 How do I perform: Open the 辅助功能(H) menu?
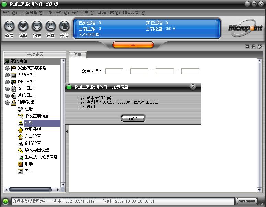[x=134, y=13]
